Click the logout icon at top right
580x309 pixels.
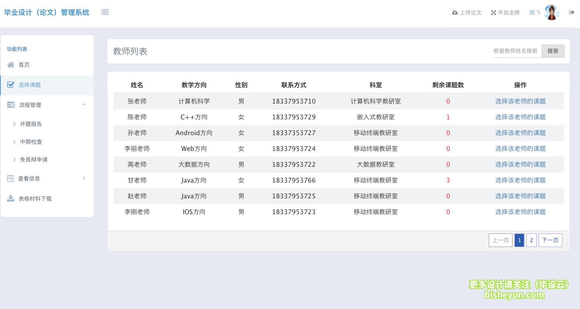571,12
